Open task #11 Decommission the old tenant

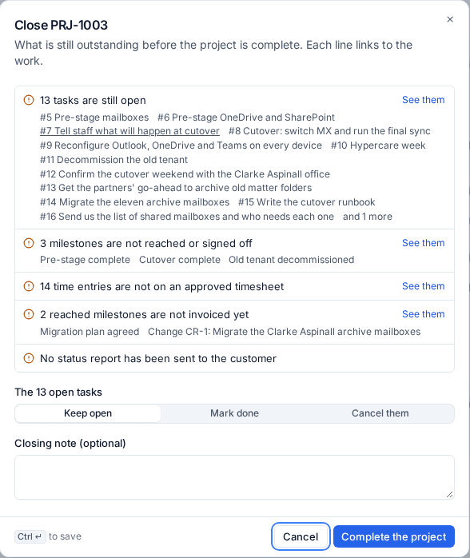[x=114, y=160]
